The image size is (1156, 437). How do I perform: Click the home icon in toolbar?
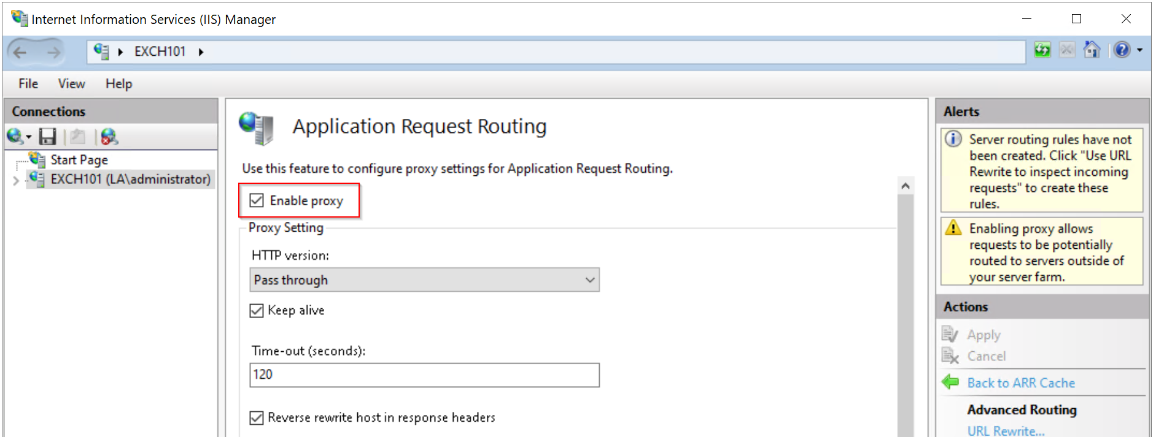pyautogui.click(x=1092, y=50)
